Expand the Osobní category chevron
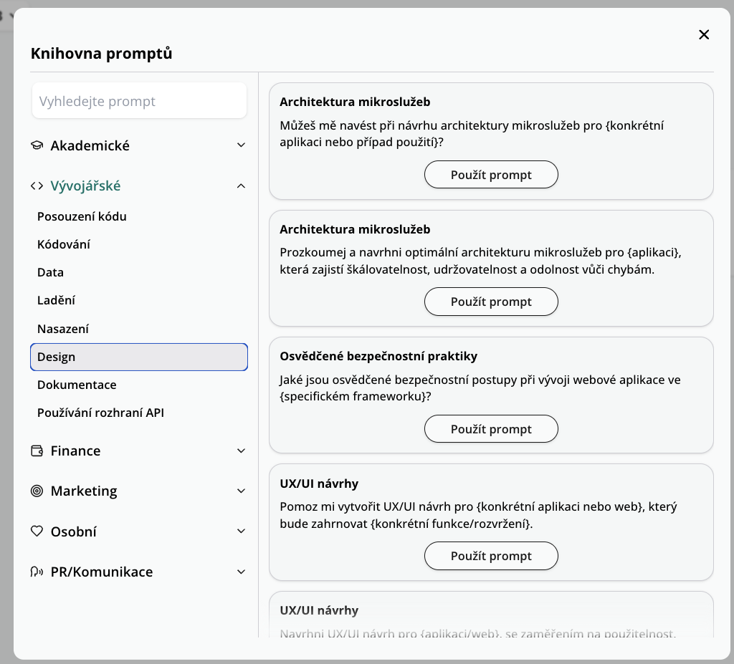Image resolution: width=734 pixels, height=664 pixels. (241, 531)
